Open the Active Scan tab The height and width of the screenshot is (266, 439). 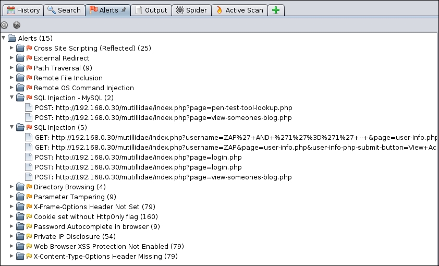(240, 10)
